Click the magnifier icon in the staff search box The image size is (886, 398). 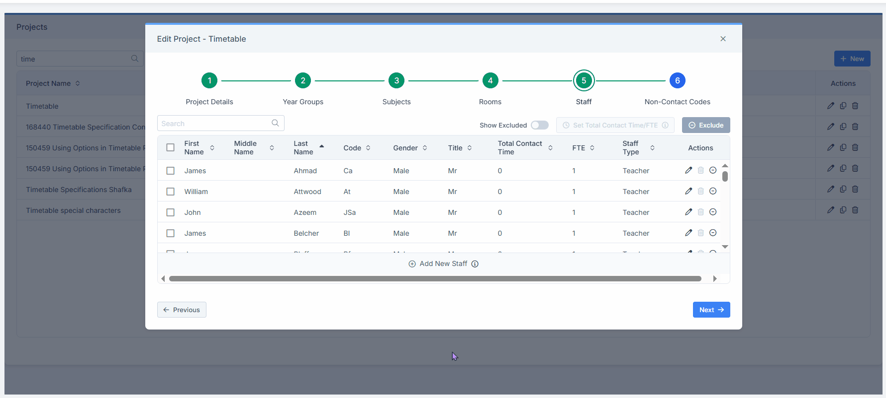(275, 123)
